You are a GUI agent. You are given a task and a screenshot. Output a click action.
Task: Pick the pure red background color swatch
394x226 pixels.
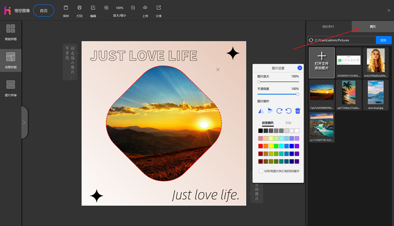tap(261, 146)
